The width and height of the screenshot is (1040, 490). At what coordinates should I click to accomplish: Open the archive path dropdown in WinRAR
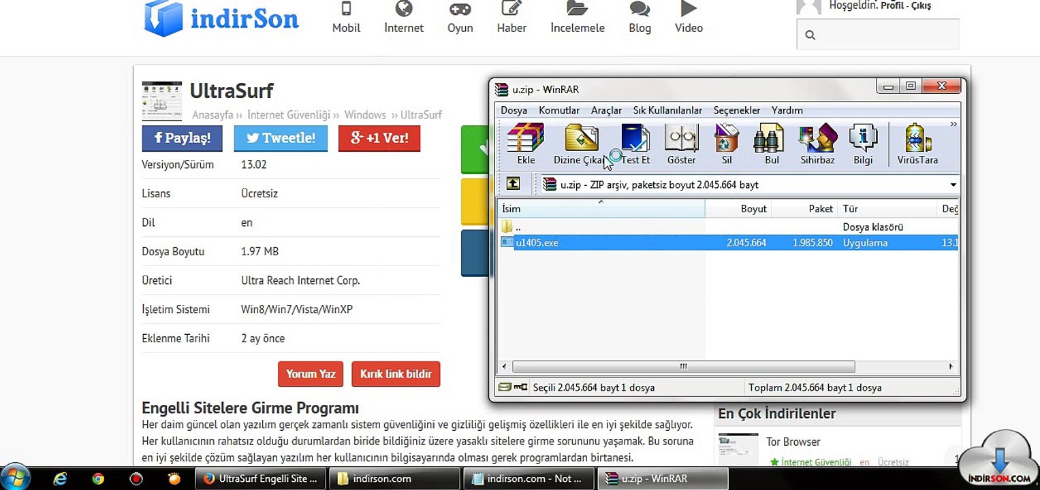pos(953,185)
